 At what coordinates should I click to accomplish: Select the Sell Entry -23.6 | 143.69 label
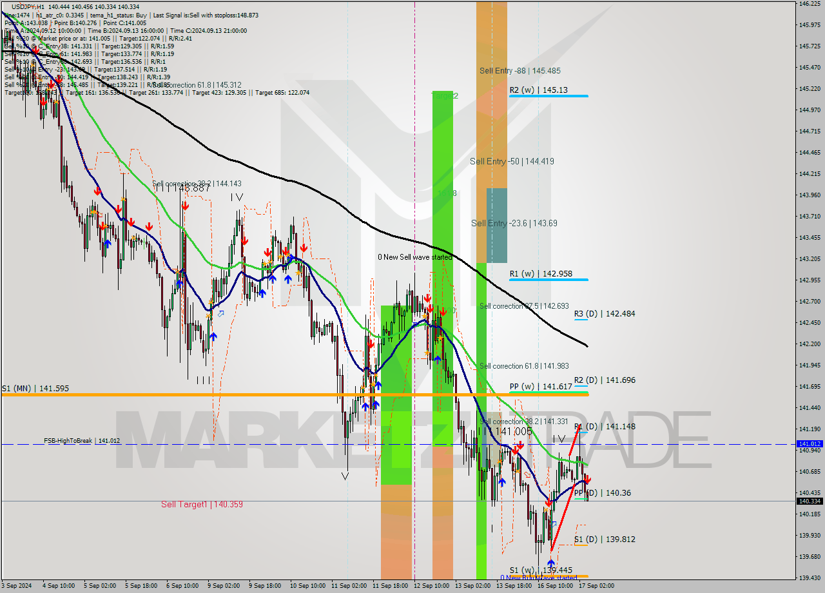click(x=514, y=224)
